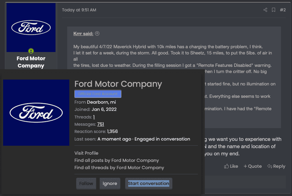This screenshot has width=292, height=196.
Task: Click the large Ford avatar in popup card
Action: tap(36, 113)
